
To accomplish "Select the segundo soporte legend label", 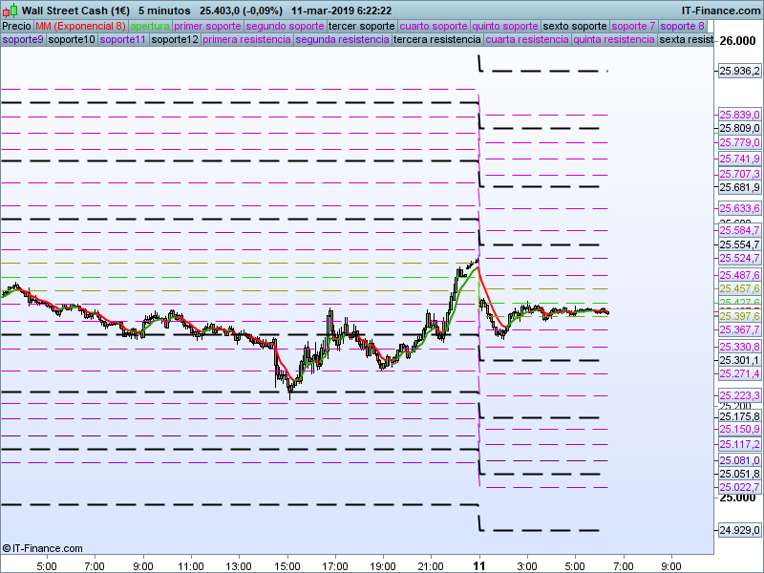I will coord(285,27).
